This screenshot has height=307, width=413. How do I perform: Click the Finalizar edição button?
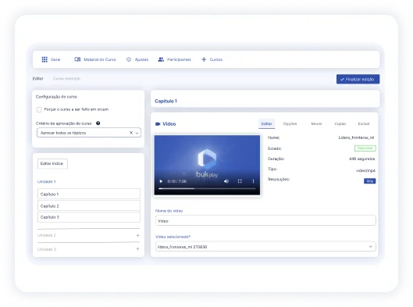pos(358,79)
